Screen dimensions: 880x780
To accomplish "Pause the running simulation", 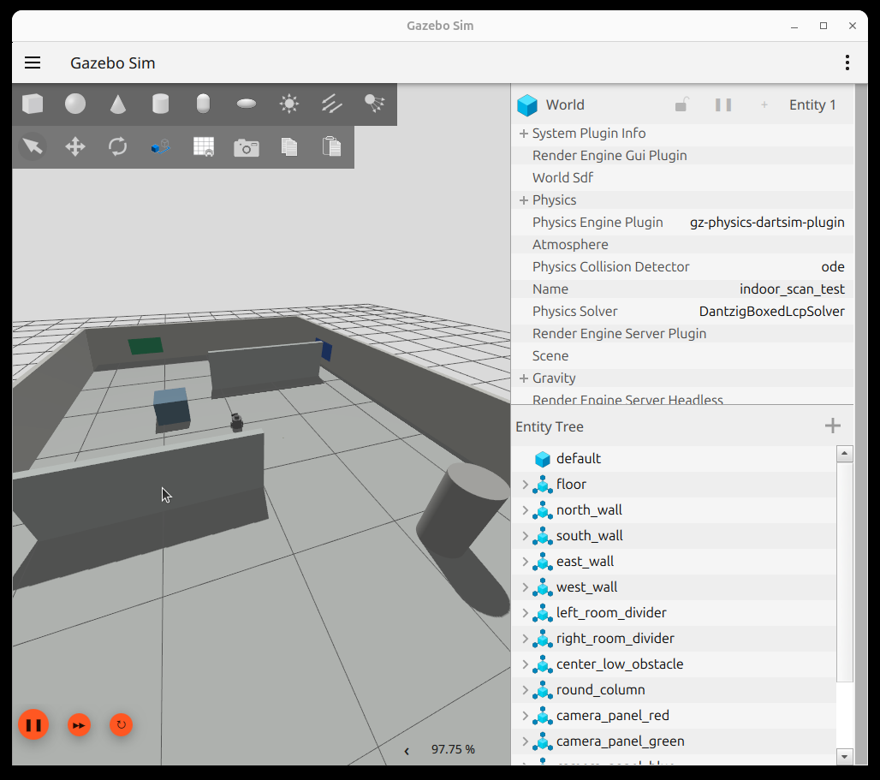I will [33, 725].
